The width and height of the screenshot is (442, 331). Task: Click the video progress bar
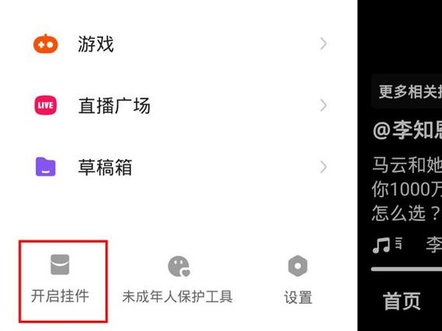click(406, 269)
